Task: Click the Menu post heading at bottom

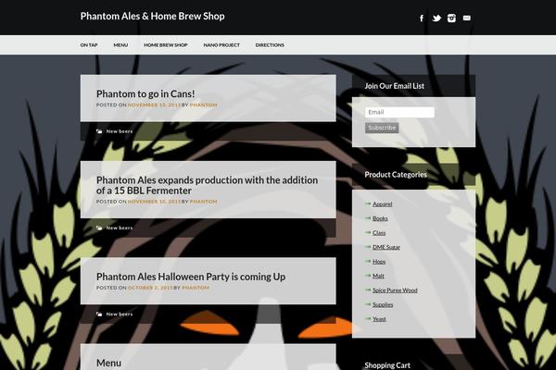Action: click(108, 363)
